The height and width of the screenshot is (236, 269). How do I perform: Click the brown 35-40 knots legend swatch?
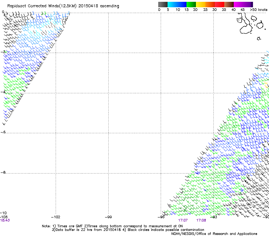click(x=229, y=4)
